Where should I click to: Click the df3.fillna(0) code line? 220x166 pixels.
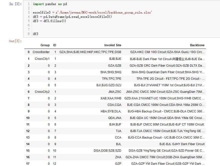[x=49, y=21]
